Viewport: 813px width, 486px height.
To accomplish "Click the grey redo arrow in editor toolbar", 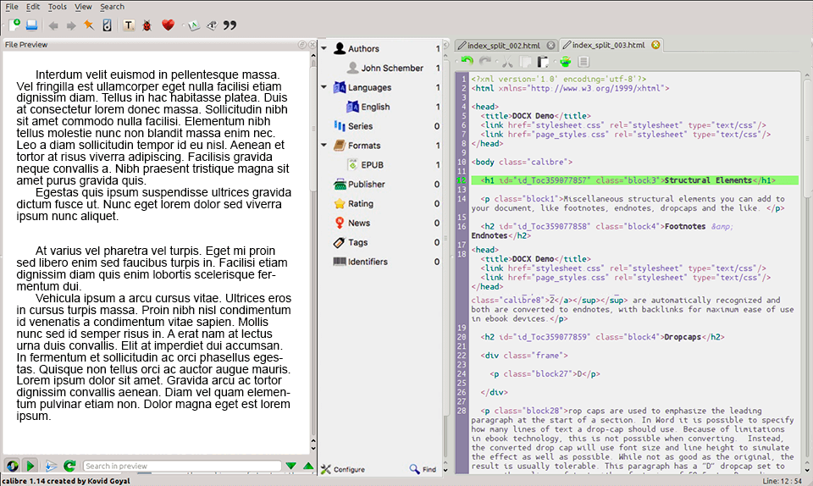I will (485, 62).
